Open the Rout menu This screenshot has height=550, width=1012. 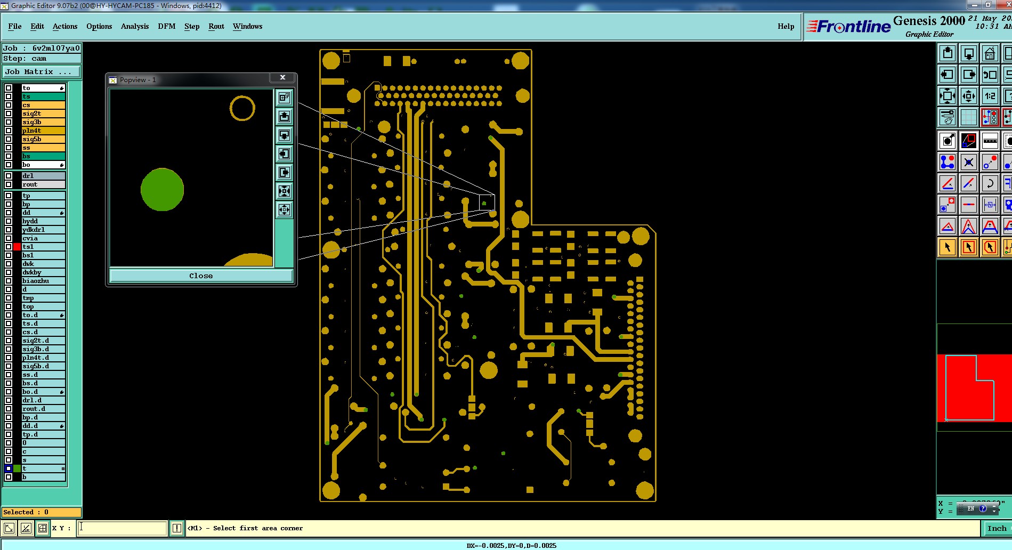click(216, 26)
